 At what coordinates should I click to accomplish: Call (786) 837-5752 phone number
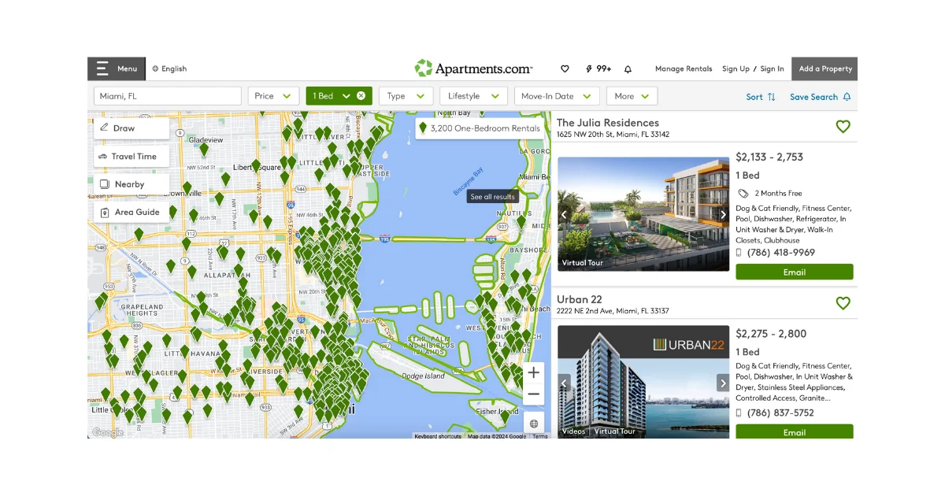pos(780,413)
